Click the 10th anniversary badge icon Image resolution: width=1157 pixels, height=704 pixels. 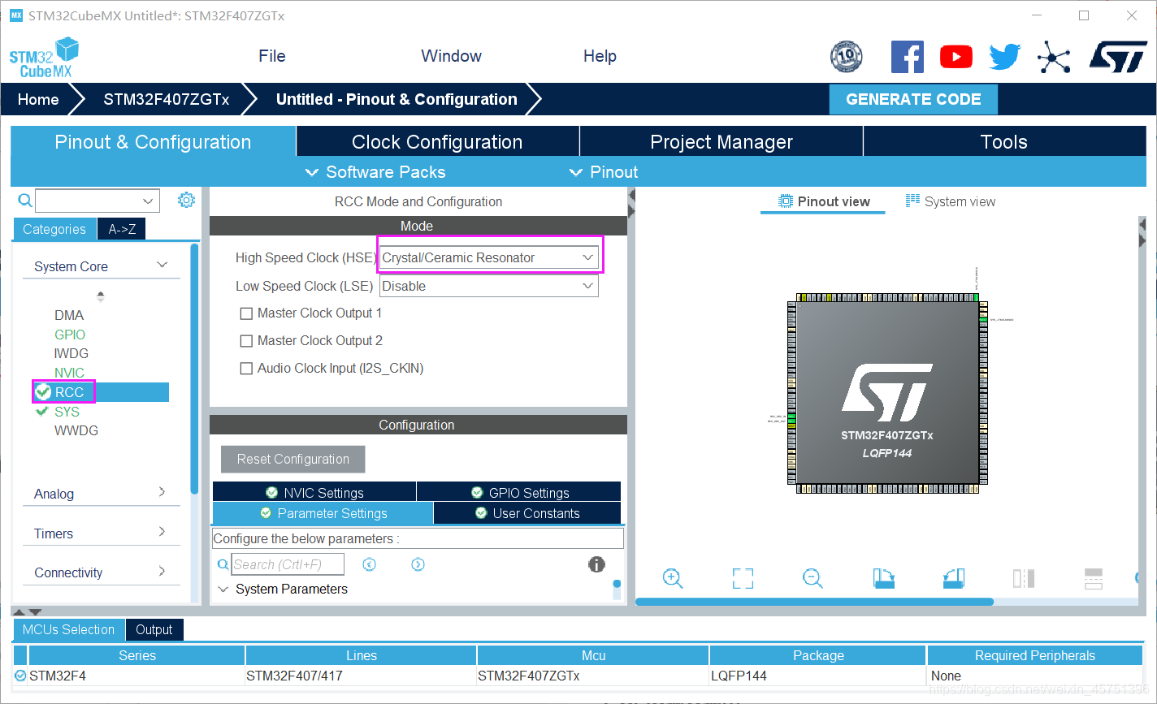tap(846, 57)
